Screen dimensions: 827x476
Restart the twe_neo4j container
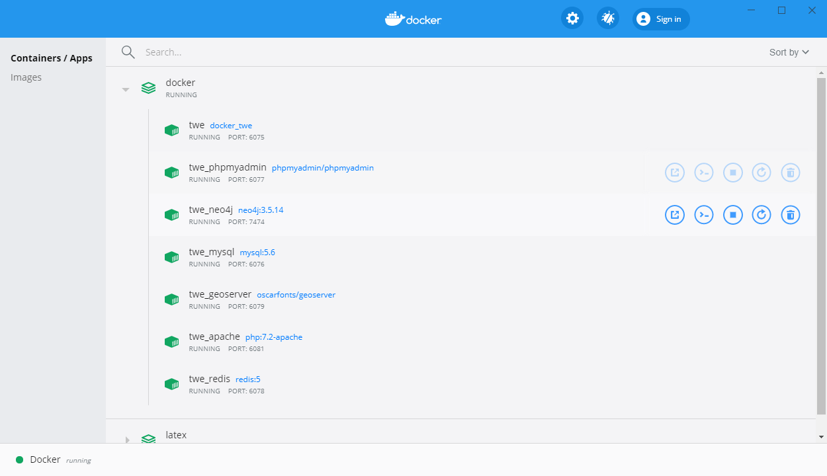point(762,215)
